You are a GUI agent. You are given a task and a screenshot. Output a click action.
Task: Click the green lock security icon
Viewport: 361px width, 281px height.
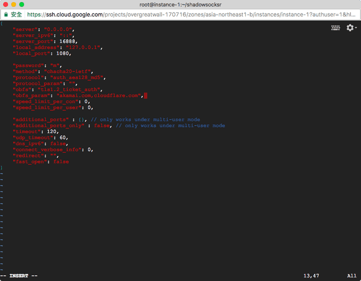[6, 15]
